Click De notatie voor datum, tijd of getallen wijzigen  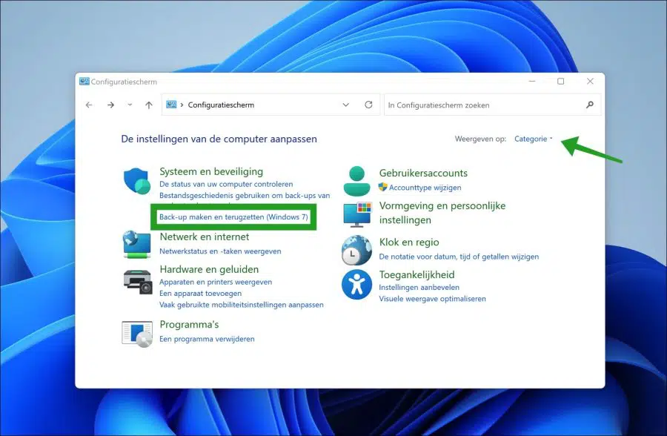tap(459, 257)
